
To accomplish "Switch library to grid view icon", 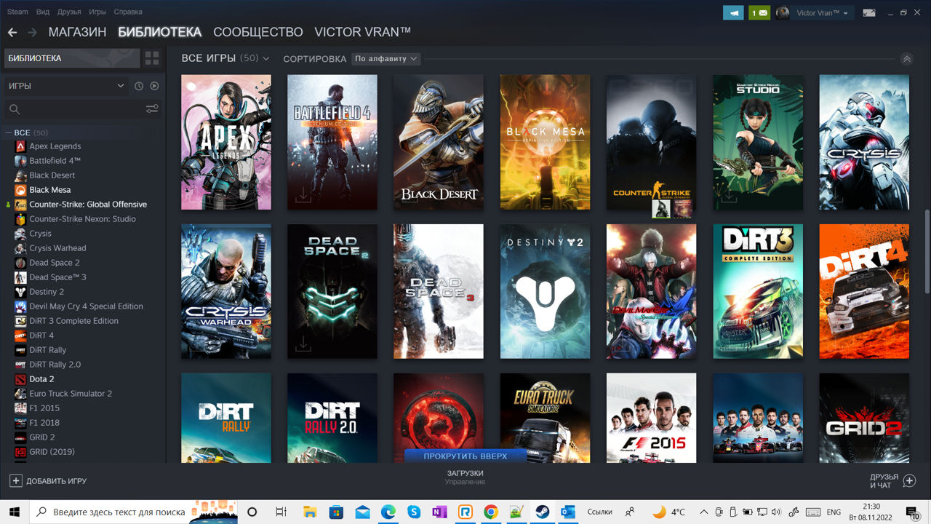I will 152,58.
